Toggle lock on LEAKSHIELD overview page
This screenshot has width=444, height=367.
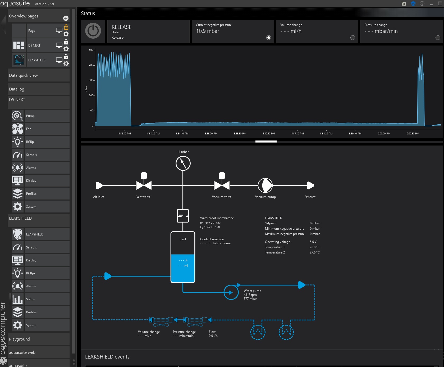(66, 57)
